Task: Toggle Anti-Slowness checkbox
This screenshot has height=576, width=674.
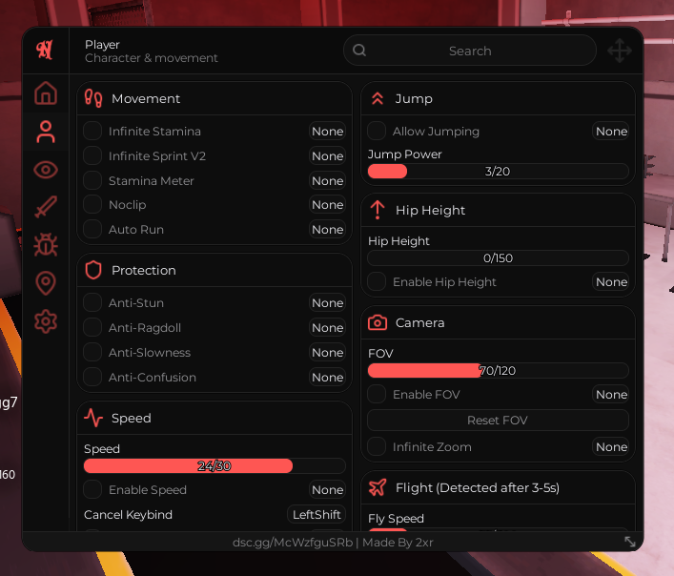Action: click(92, 352)
